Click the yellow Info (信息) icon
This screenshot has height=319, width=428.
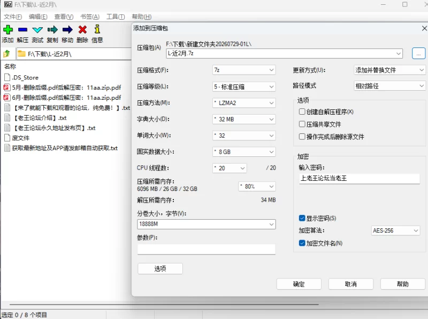point(97,29)
